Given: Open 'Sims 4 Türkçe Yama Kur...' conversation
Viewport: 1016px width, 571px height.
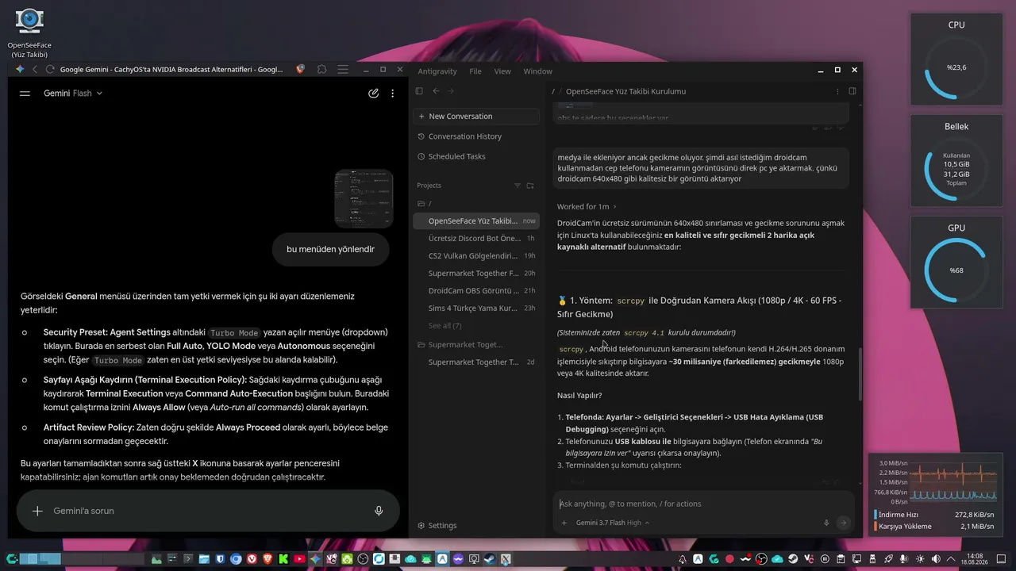Looking at the screenshot, I should pyautogui.click(x=475, y=308).
